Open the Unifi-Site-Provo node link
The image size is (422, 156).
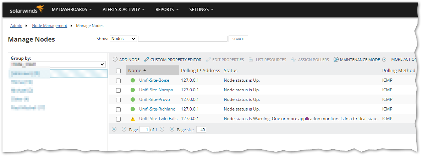point(154,99)
